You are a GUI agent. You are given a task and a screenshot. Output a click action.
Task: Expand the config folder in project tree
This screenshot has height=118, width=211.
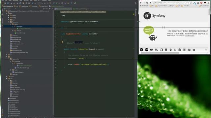(9, 18)
